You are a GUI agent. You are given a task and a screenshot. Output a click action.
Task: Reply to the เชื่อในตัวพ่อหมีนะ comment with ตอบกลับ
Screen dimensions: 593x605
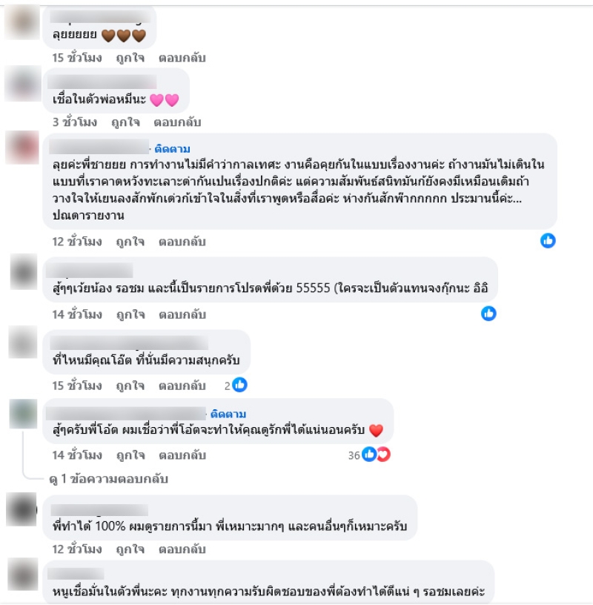coord(177,122)
